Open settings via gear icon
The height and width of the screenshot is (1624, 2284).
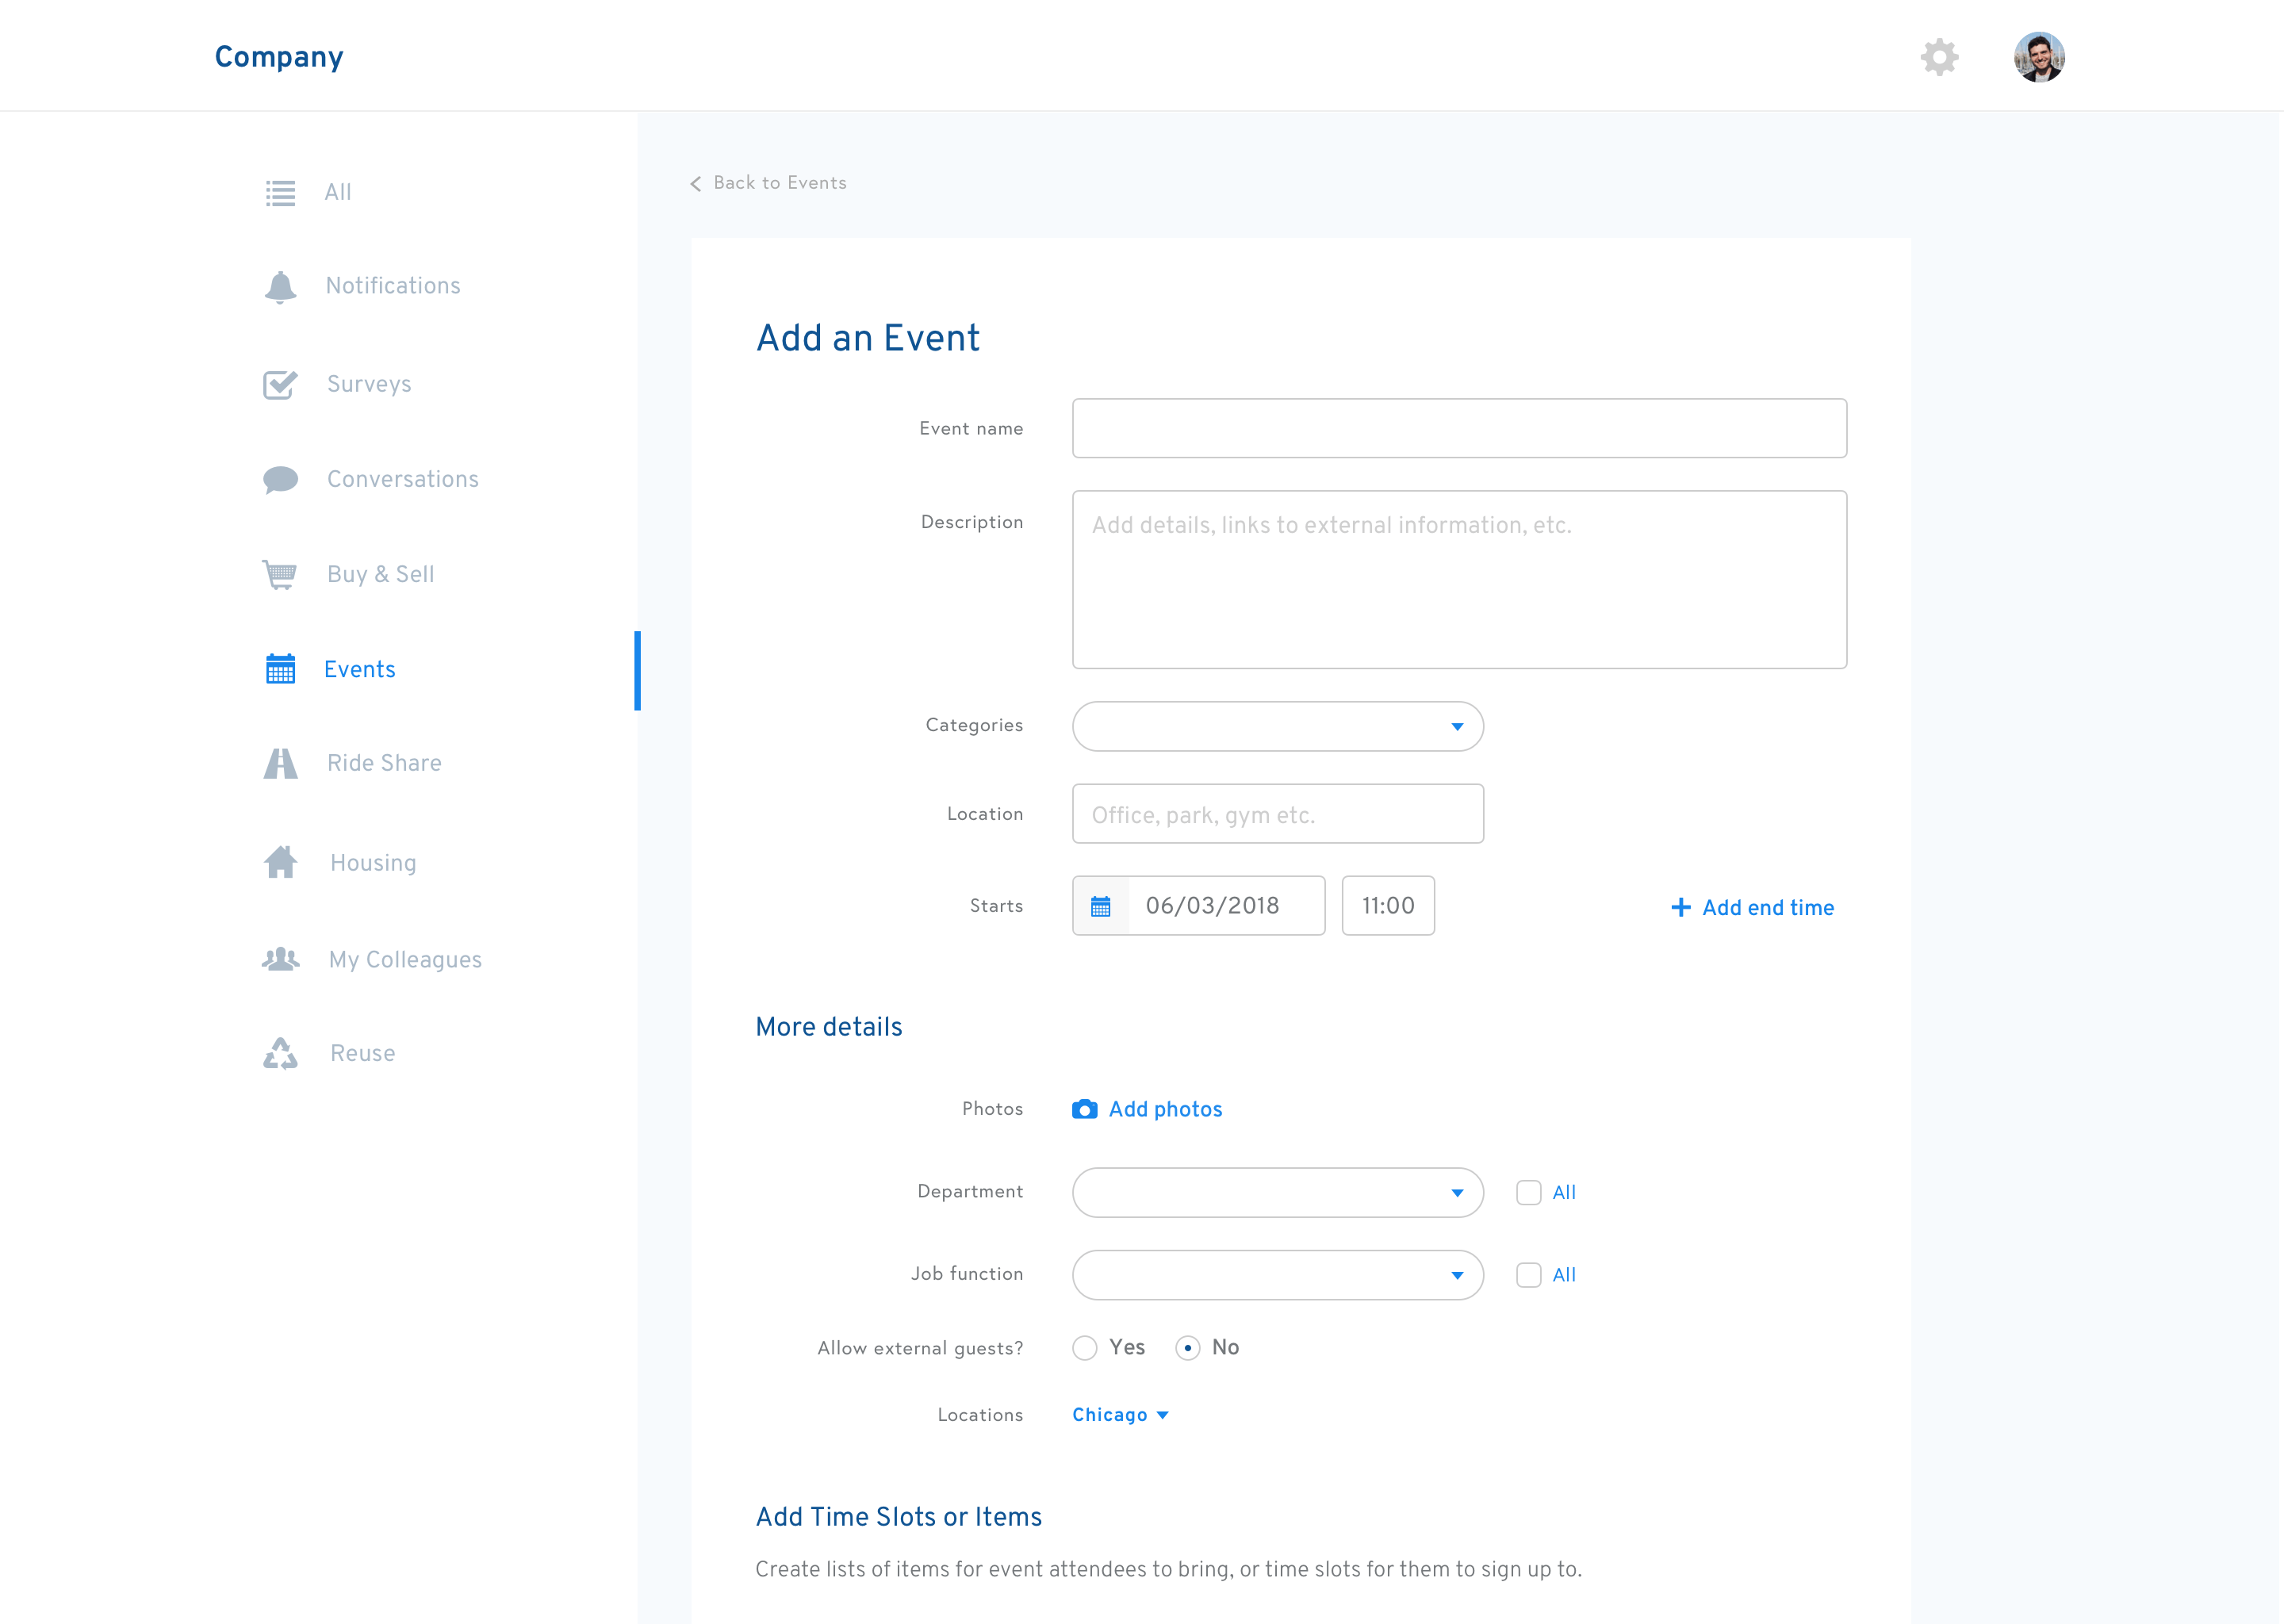pos(1939,57)
